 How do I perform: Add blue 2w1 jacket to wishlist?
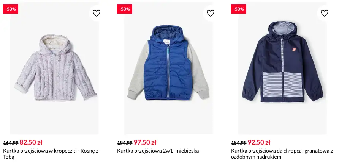211,13
